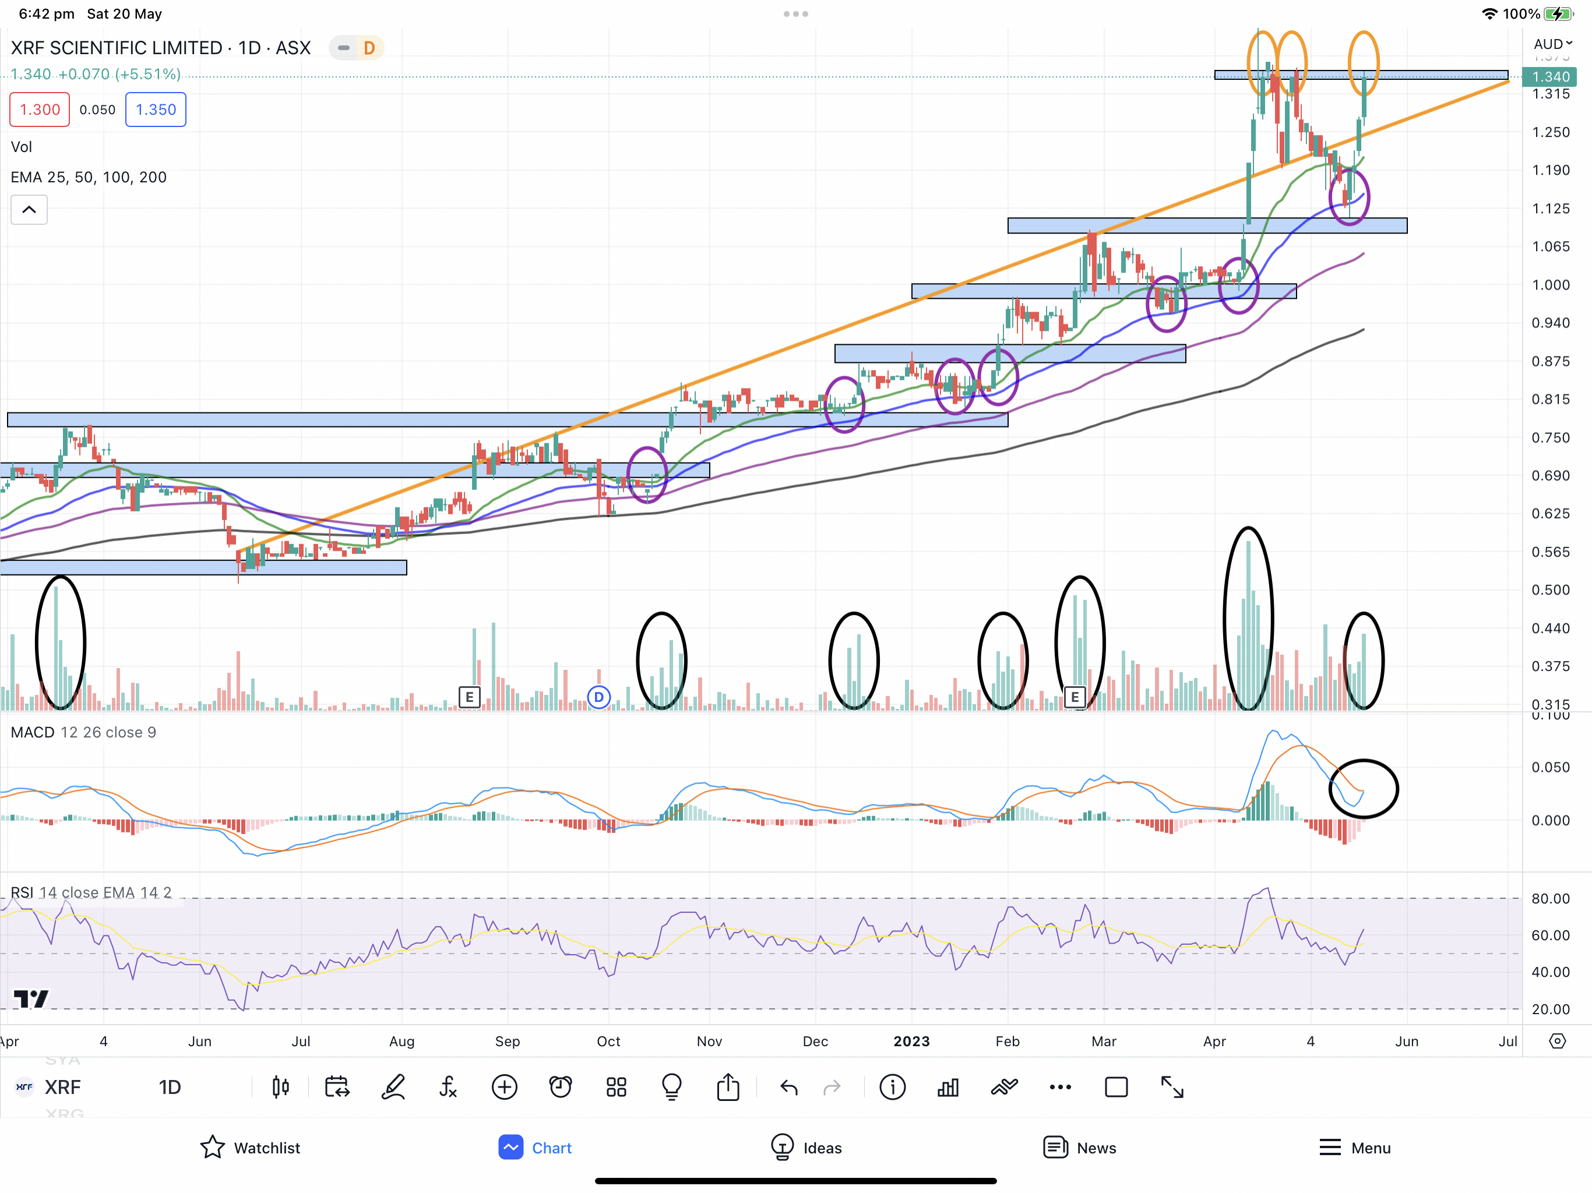Tap the lightbulb ideas icon in toolbar

click(x=671, y=1087)
